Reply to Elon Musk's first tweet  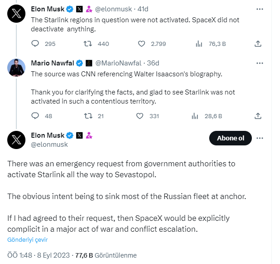coord(35,44)
